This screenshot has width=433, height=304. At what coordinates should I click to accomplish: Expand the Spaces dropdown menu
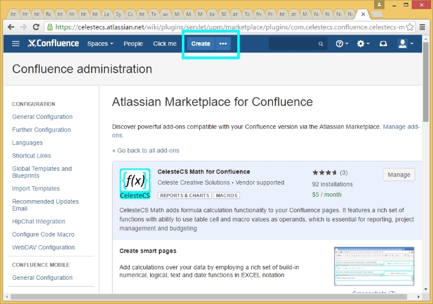100,44
